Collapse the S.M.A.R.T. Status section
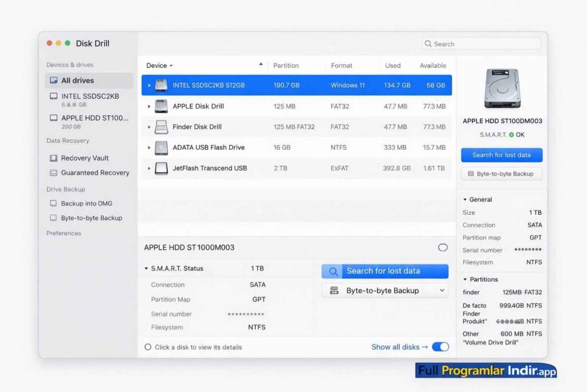 (x=146, y=269)
